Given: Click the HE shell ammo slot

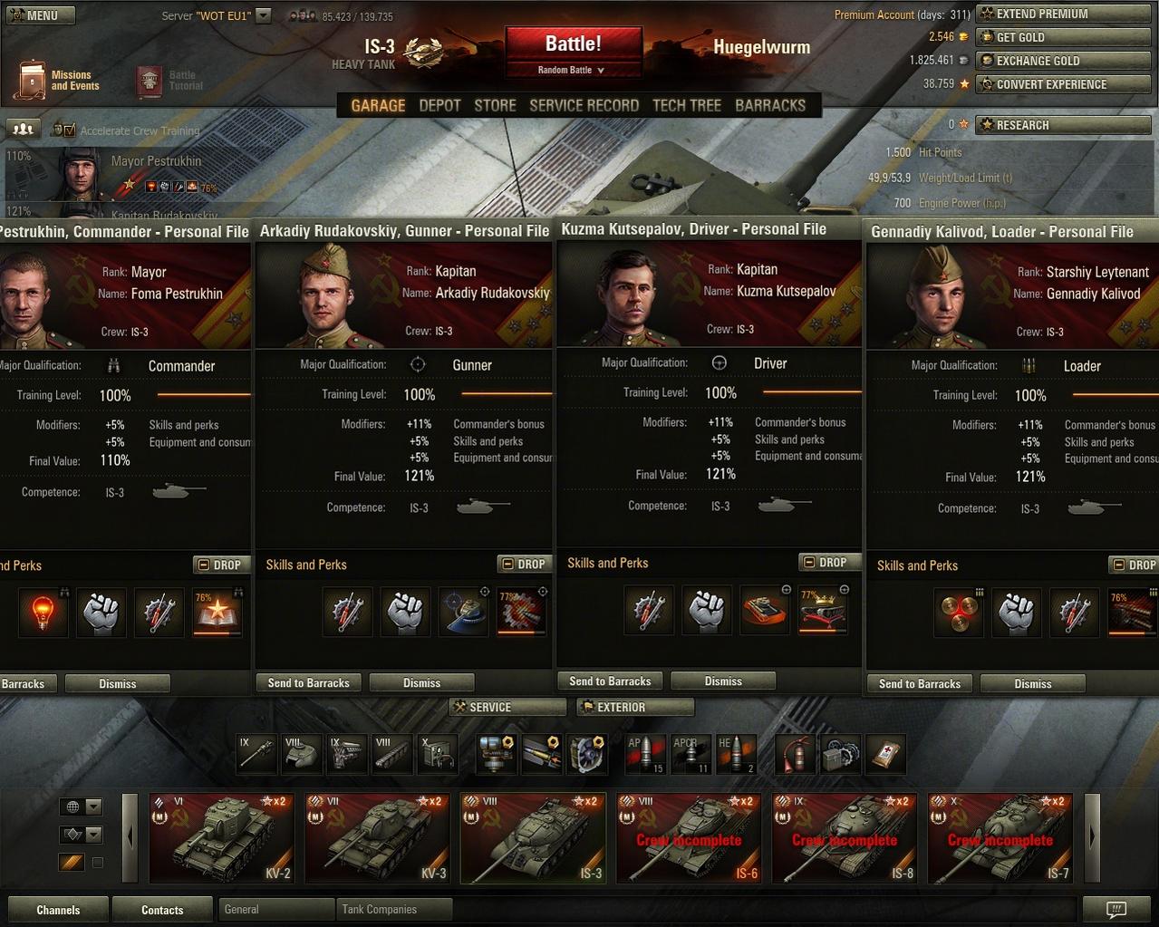Looking at the screenshot, I should [736, 753].
